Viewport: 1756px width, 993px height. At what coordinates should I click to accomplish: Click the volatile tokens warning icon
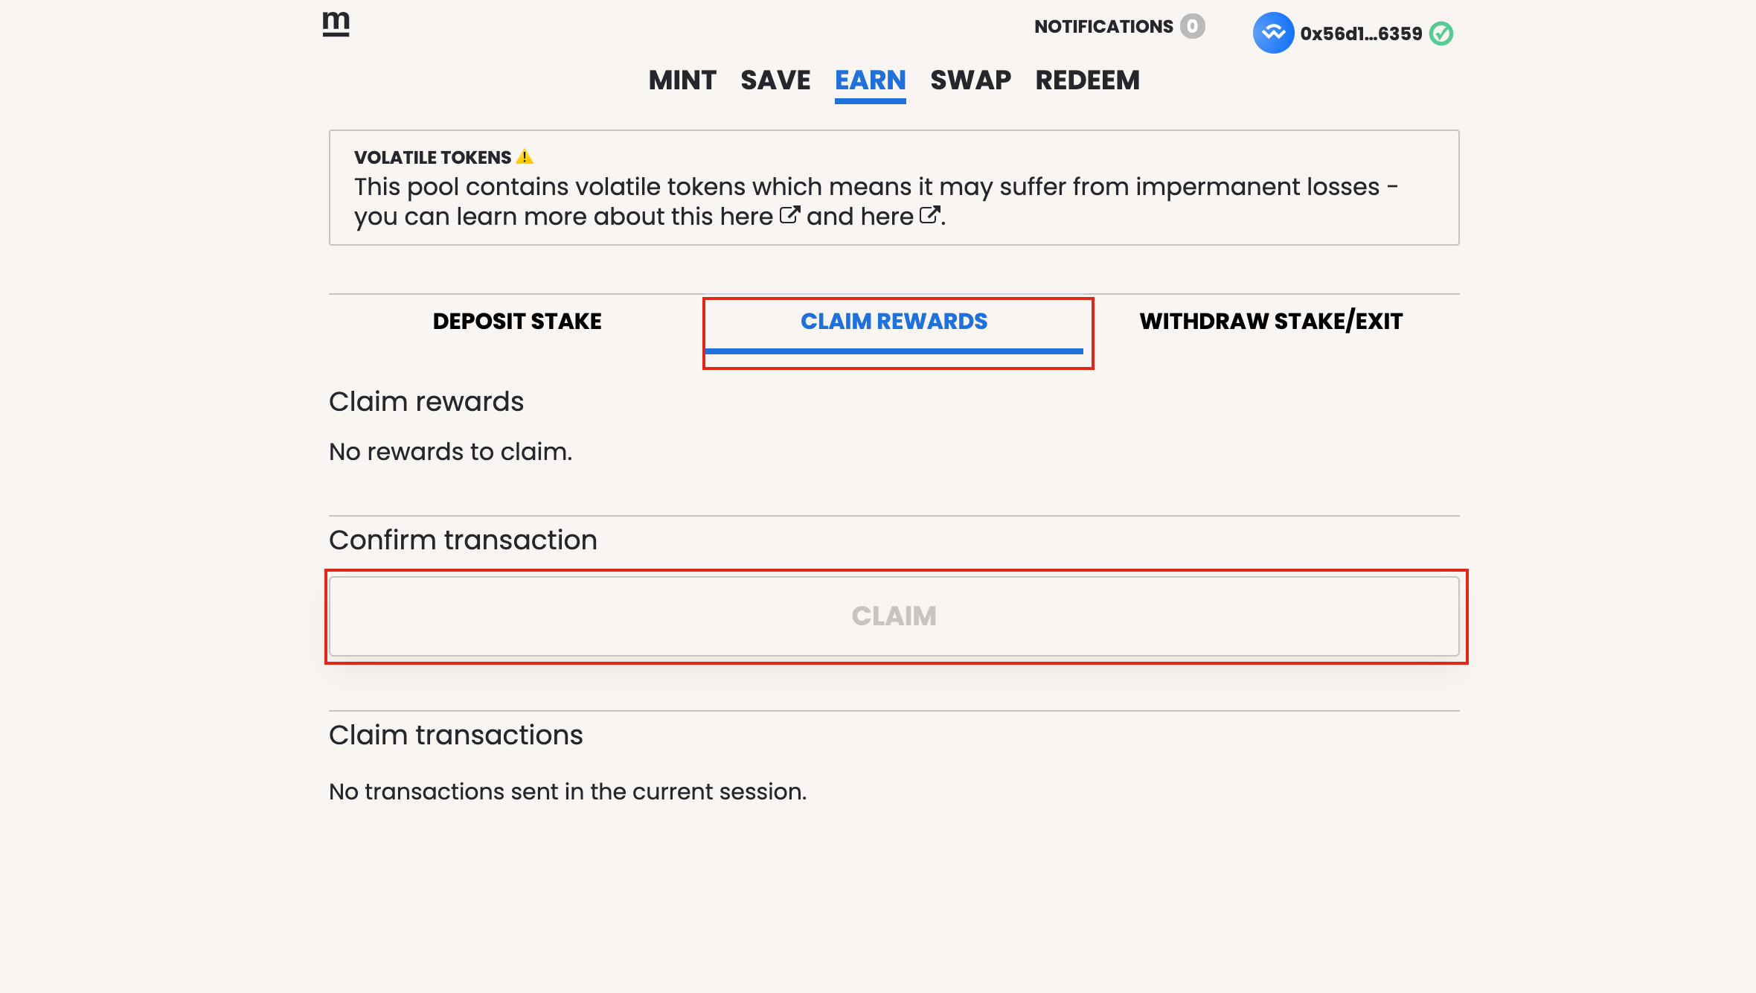525,157
